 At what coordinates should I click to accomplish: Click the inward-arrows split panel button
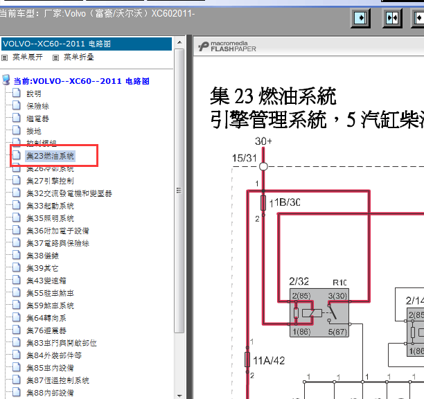[x=392, y=18]
